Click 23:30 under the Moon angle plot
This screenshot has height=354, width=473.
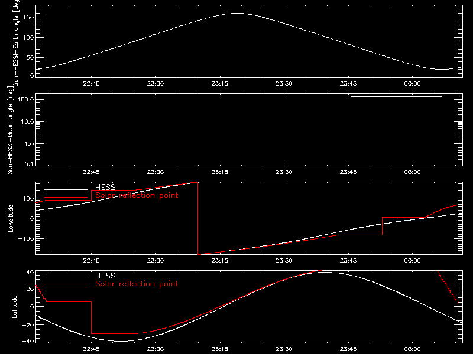point(284,172)
